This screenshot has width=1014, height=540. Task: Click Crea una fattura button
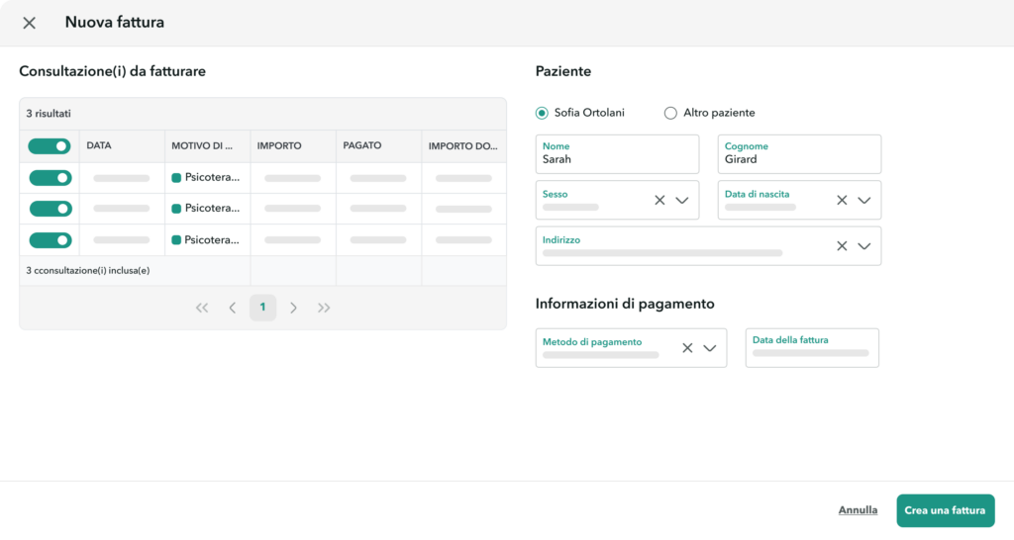pos(945,510)
